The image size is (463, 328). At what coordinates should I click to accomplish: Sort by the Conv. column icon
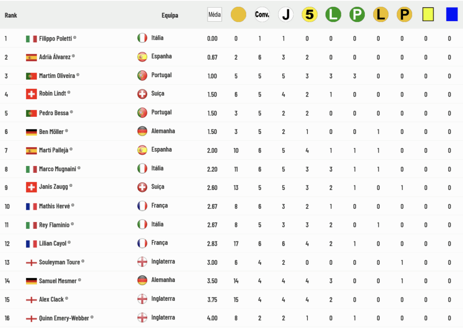pyautogui.click(x=262, y=14)
